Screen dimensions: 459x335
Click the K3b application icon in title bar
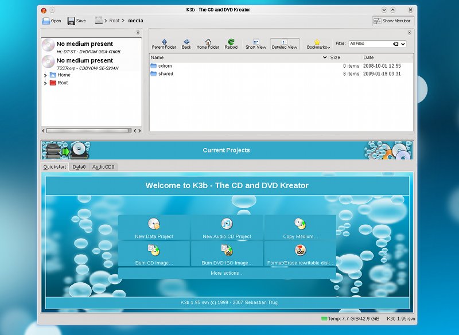coord(44,10)
